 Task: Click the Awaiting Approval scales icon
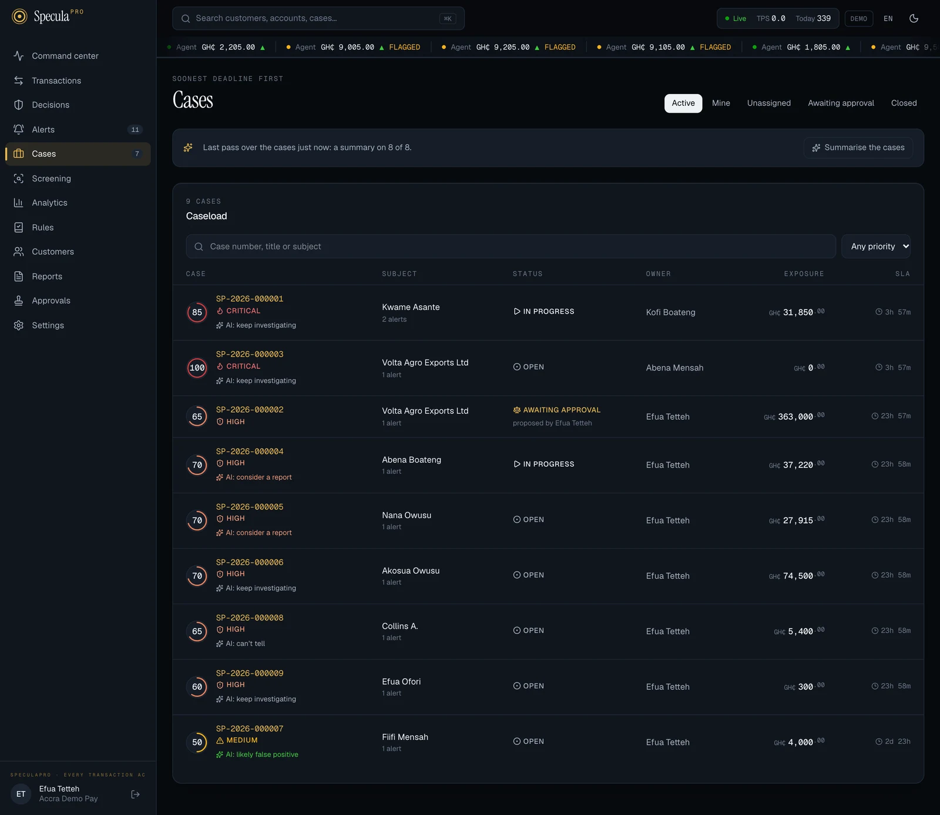pos(517,410)
